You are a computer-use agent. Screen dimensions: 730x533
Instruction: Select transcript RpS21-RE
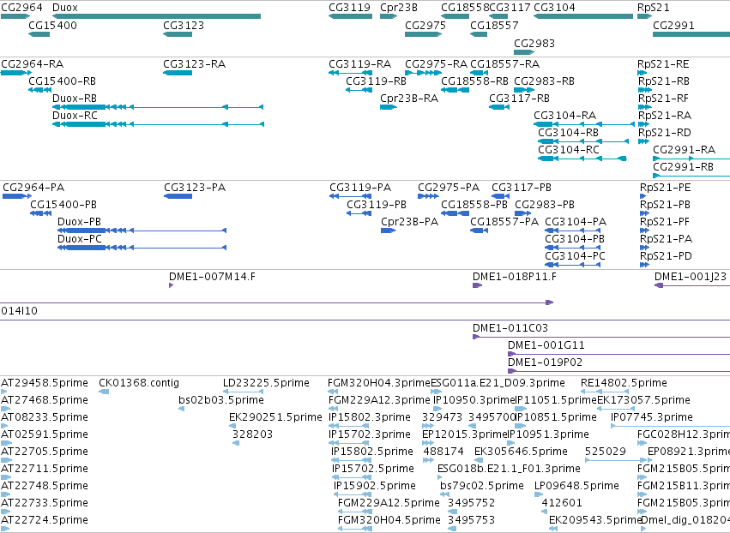(x=663, y=64)
